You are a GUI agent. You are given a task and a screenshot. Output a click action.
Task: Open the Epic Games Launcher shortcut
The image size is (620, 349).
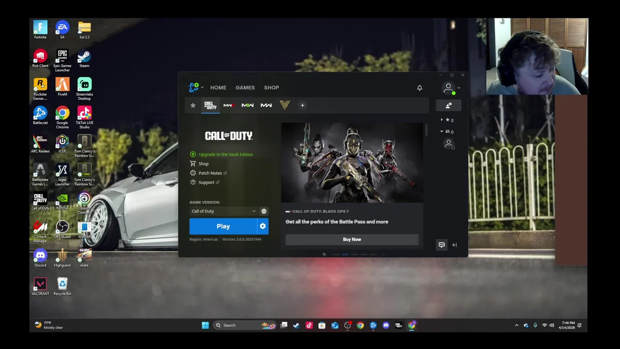pos(62,60)
